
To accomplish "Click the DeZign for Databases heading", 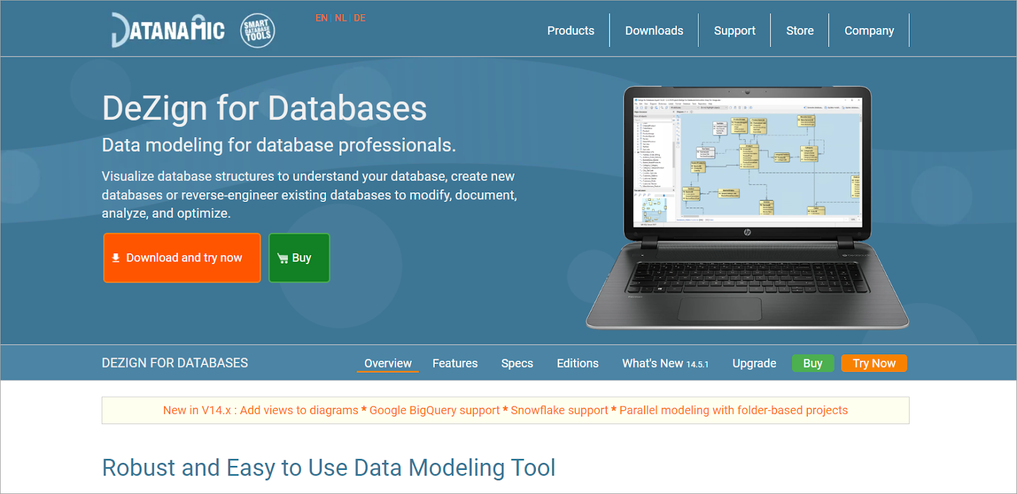I will click(x=264, y=109).
